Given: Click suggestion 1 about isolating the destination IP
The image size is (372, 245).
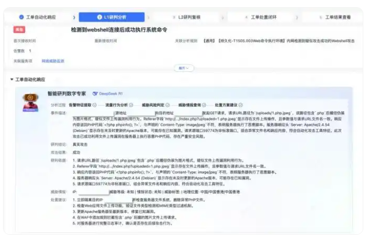Looking at the screenshot, I should click(139, 200).
